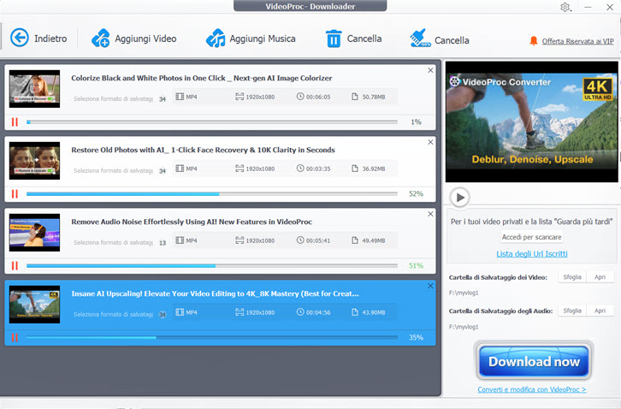Click the 35% progress bar of AI Upscaling
The height and width of the screenshot is (409, 621).
pos(212,338)
